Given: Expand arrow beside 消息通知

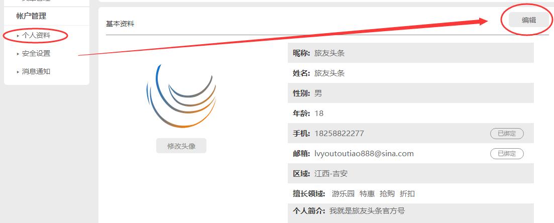Looking at the screenshot, I should [x=18, y=72].
